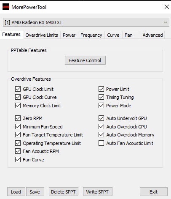The image size is (171, 199).
Task: Close the MorePowerTool window
Action: pos(167,7)
